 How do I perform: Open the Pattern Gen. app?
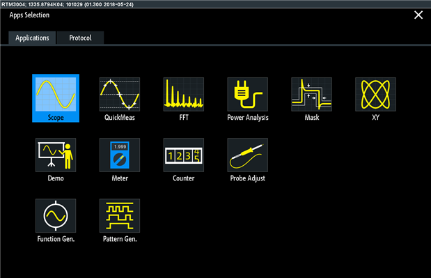pyautogui.click(x=120, y=221)
